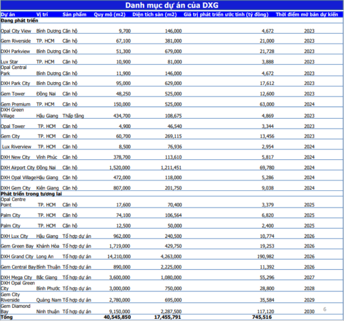The image size is (344, 321).
Task: Click the 'DXH Grand City' project name
Action: tap(17, 257)
